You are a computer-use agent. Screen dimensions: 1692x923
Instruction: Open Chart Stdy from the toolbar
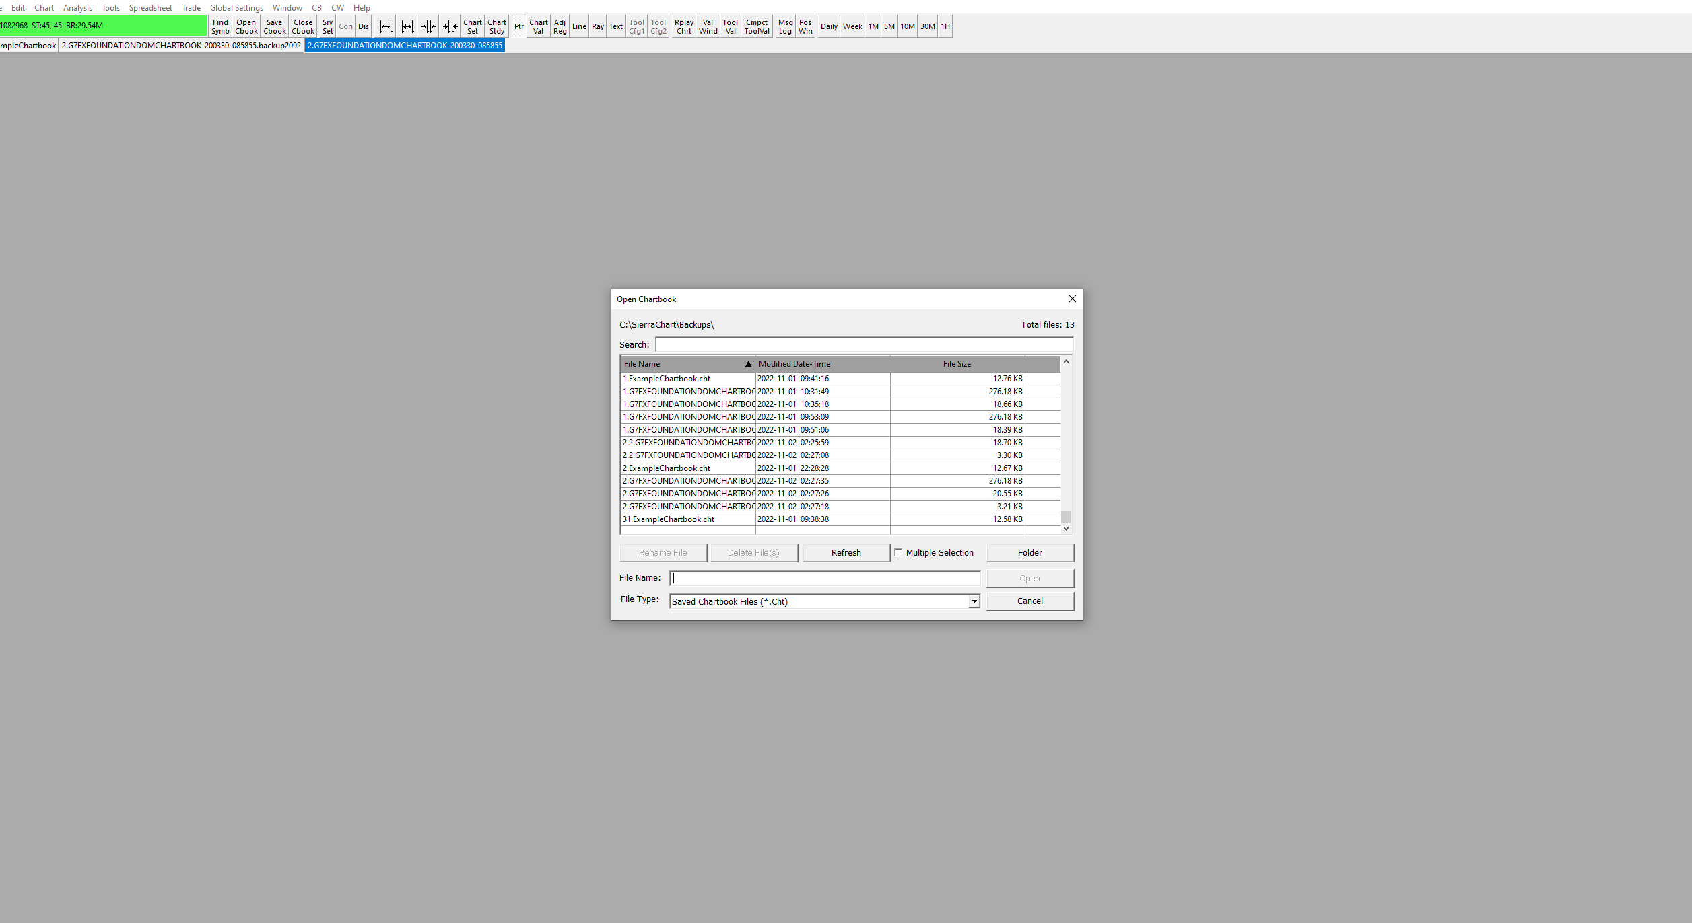(497, 26)
